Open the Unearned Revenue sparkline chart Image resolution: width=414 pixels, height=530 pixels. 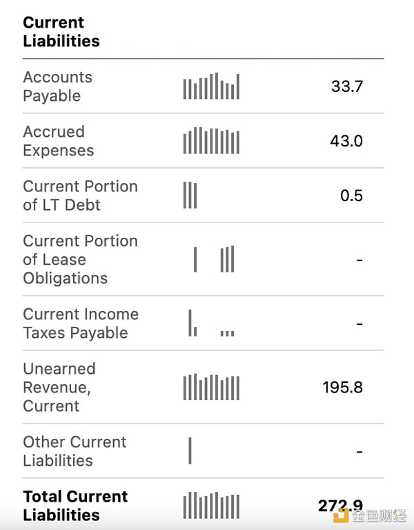(211, 387)
